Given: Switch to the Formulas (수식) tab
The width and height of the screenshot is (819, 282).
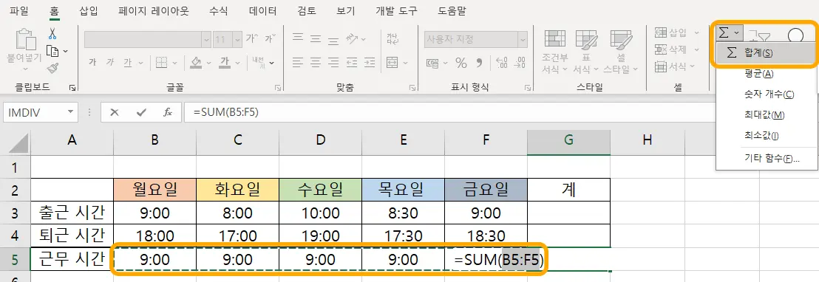Looking at the screenshot, I should 218,10.
